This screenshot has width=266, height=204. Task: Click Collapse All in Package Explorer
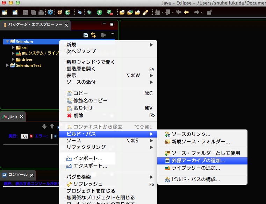(86, 35)
